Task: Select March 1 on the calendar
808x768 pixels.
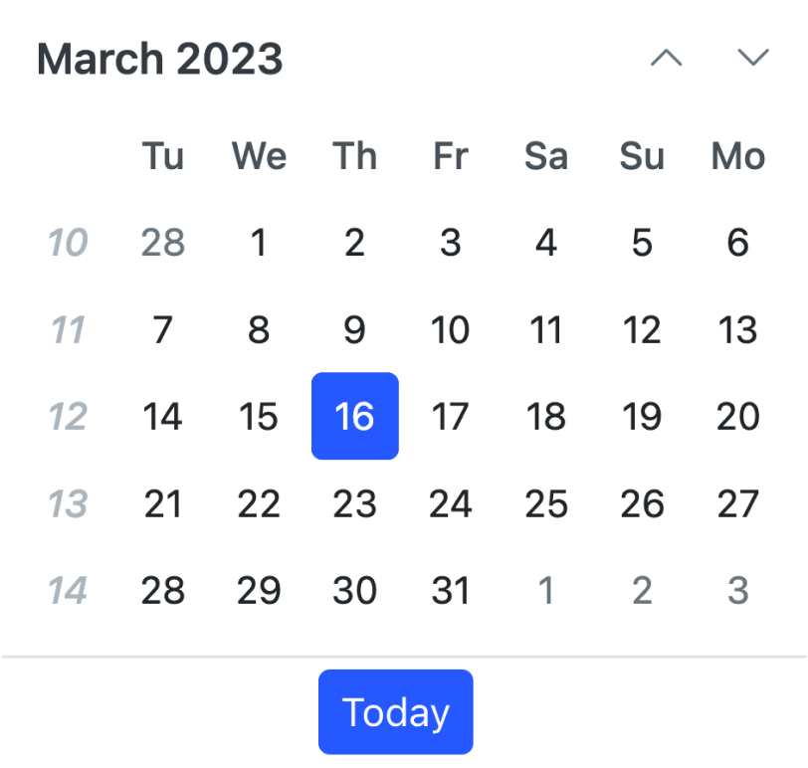Action: tap(258, 242)
